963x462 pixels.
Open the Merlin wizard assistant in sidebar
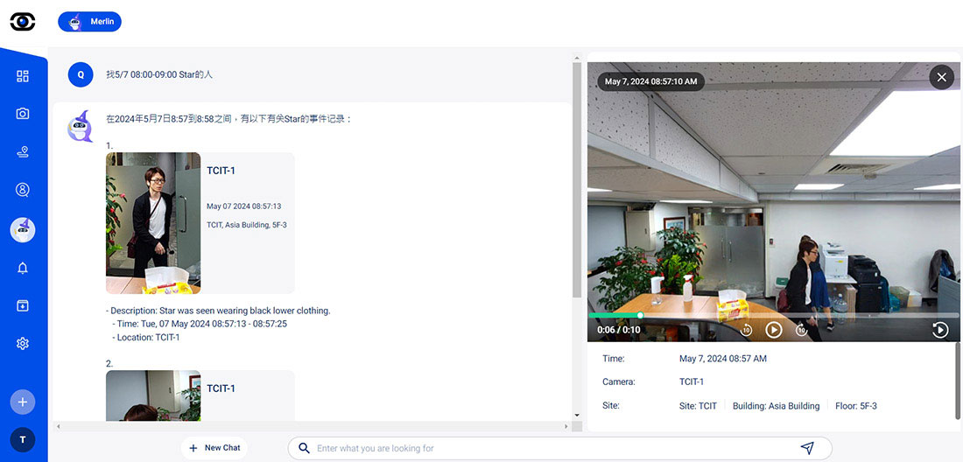[23, 229]
